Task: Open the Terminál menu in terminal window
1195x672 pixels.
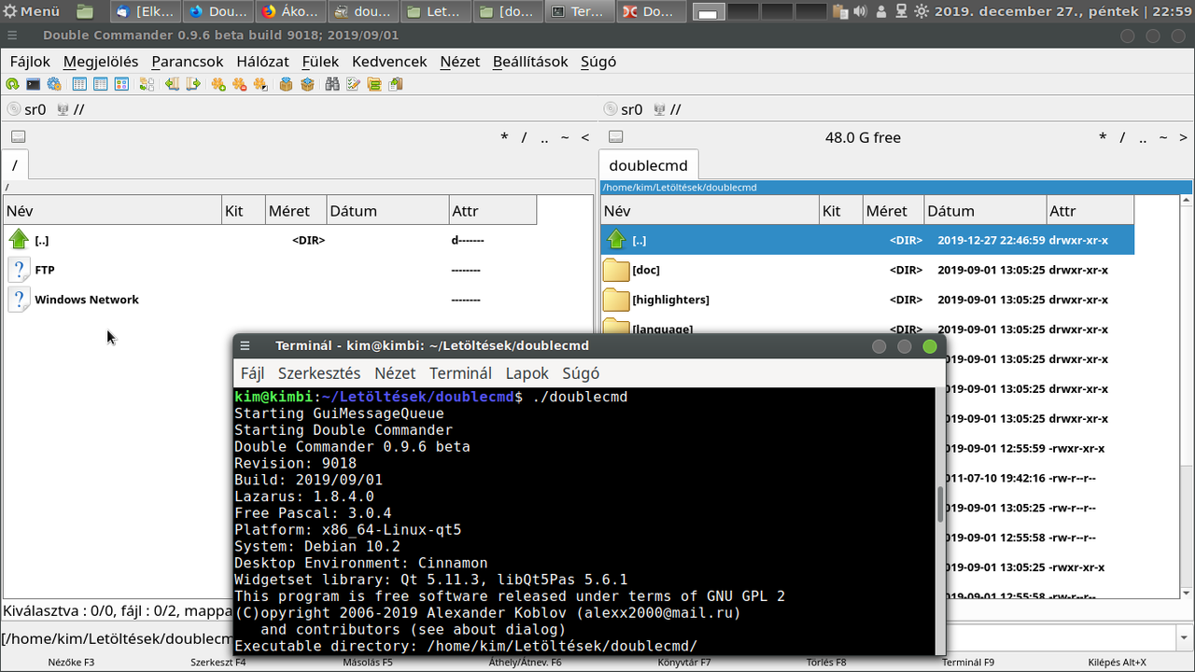Action: click(460, 373)
